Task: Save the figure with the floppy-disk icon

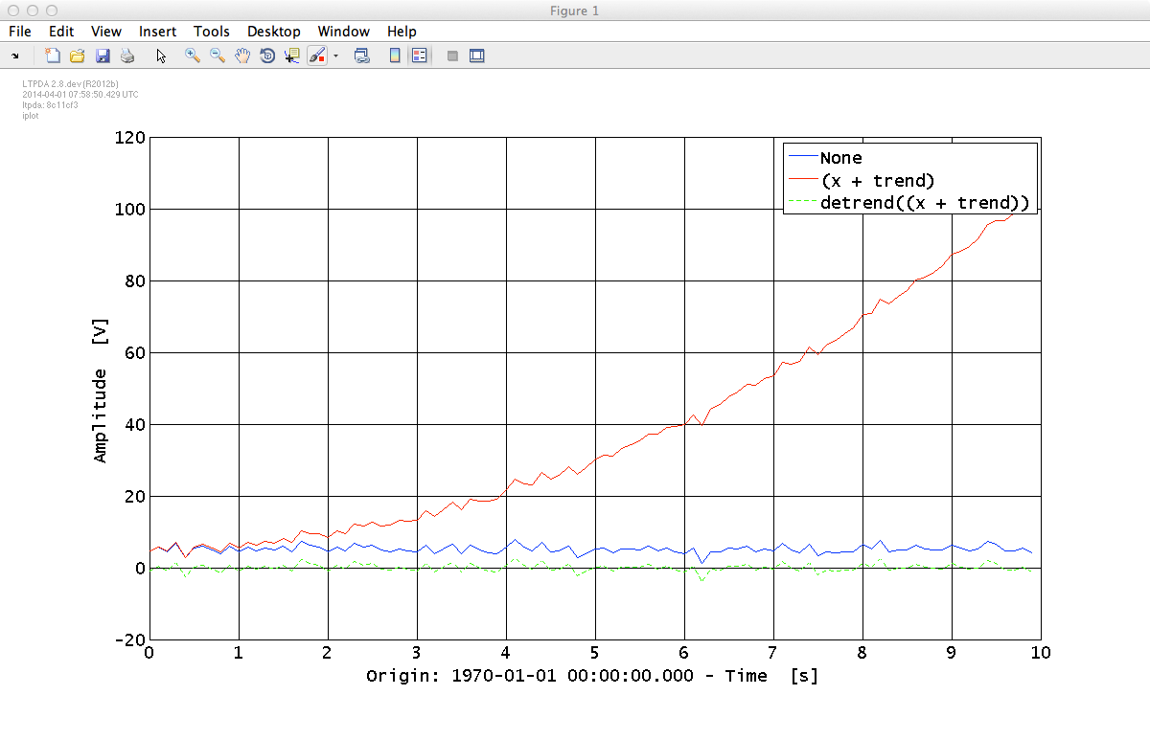Action: (103, 56)
